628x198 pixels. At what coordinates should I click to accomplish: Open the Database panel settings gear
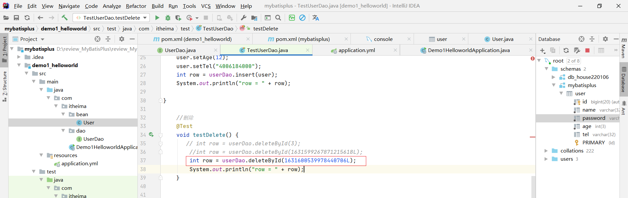coord(605,39)
